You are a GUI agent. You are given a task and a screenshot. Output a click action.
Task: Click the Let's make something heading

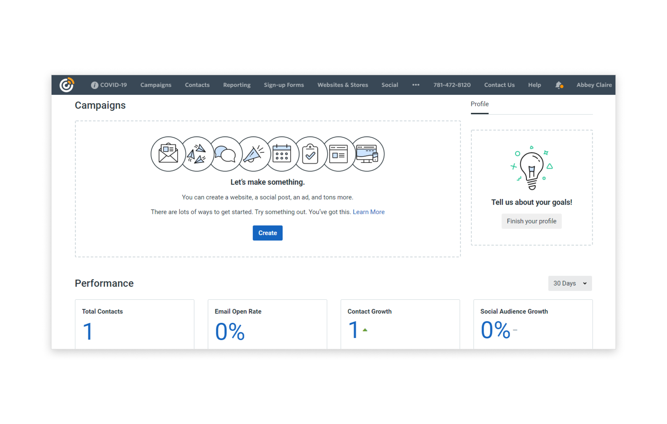[x=267, y=182]
